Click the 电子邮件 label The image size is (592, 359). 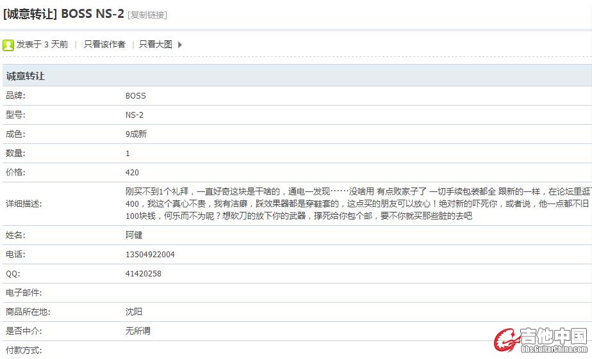tap(24, 292)
